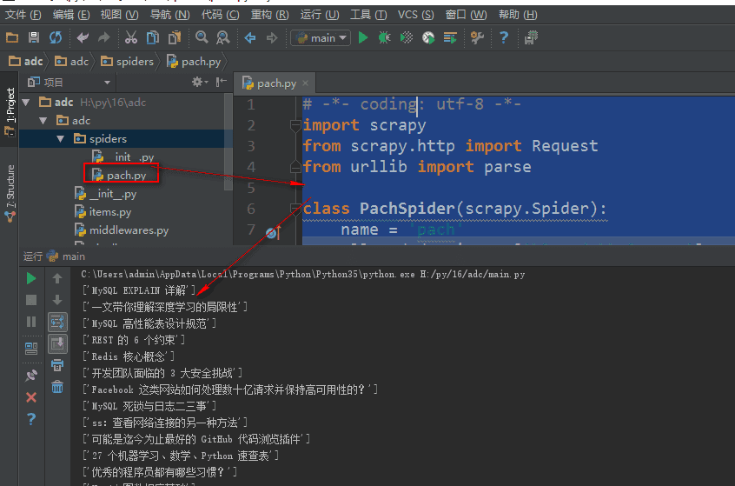This screenshot has width=735, height=486.
Task: Open Settings via the wrench toolbar icon
Action: tap(477, 37)
